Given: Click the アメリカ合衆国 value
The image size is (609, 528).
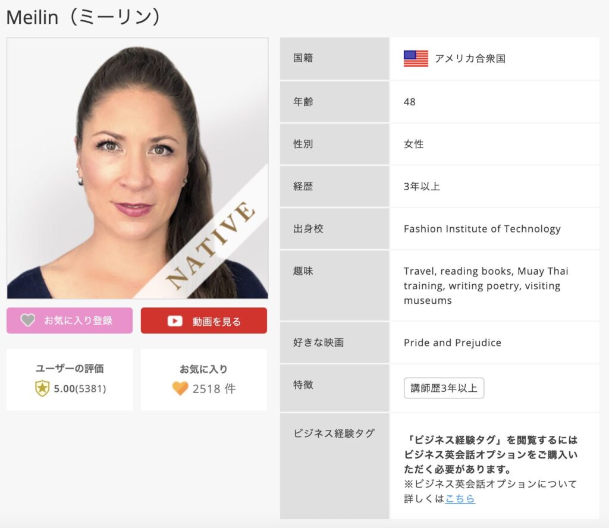Looking at the screenshot, I should tap(470, 59).
